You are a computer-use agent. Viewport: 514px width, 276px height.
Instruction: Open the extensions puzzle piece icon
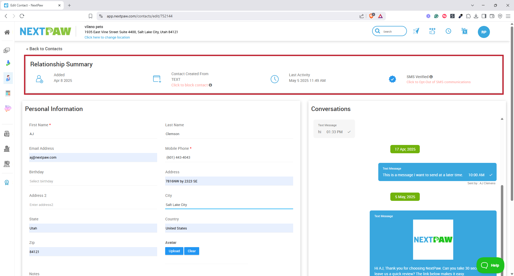(x=468, y=16)
